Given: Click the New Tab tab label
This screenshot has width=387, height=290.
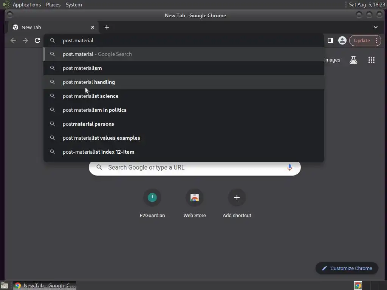Looking at the screenshot, I should click(31, 27).
